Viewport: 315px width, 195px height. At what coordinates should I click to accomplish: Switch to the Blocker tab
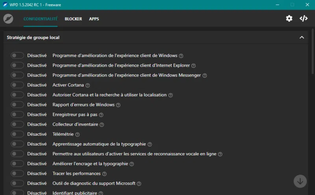pyautogui.click(x=73, y=19)
